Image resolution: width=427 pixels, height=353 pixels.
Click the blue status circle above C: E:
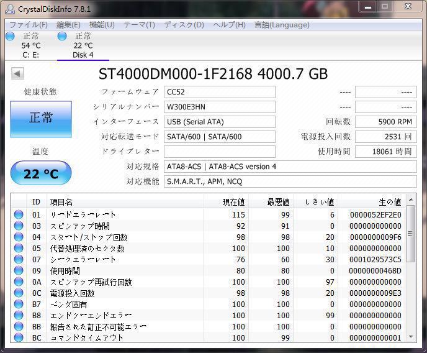tap(11, 36)
